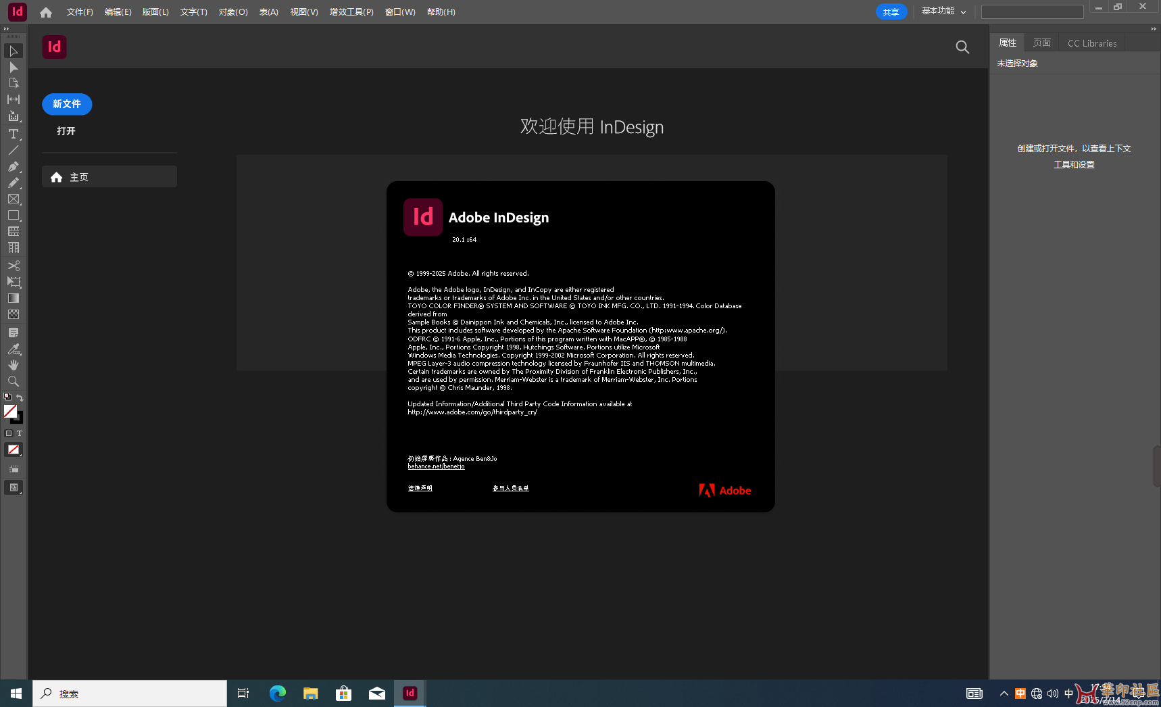Select 主页 in the welcome sidebar
This screenshot has height=707, width=1161.
point(109,176)
